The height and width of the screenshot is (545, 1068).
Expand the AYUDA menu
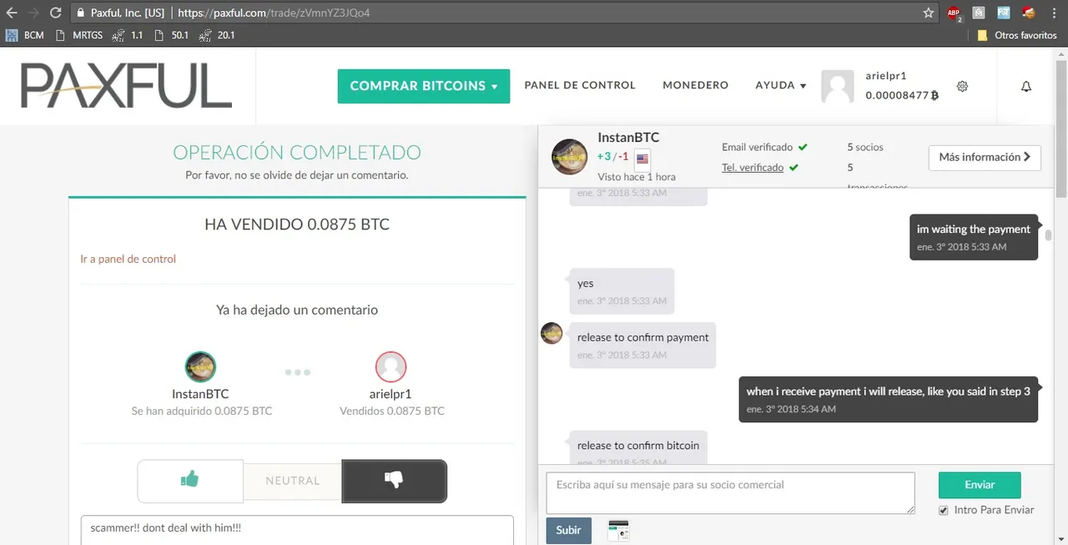coord(780,85)
